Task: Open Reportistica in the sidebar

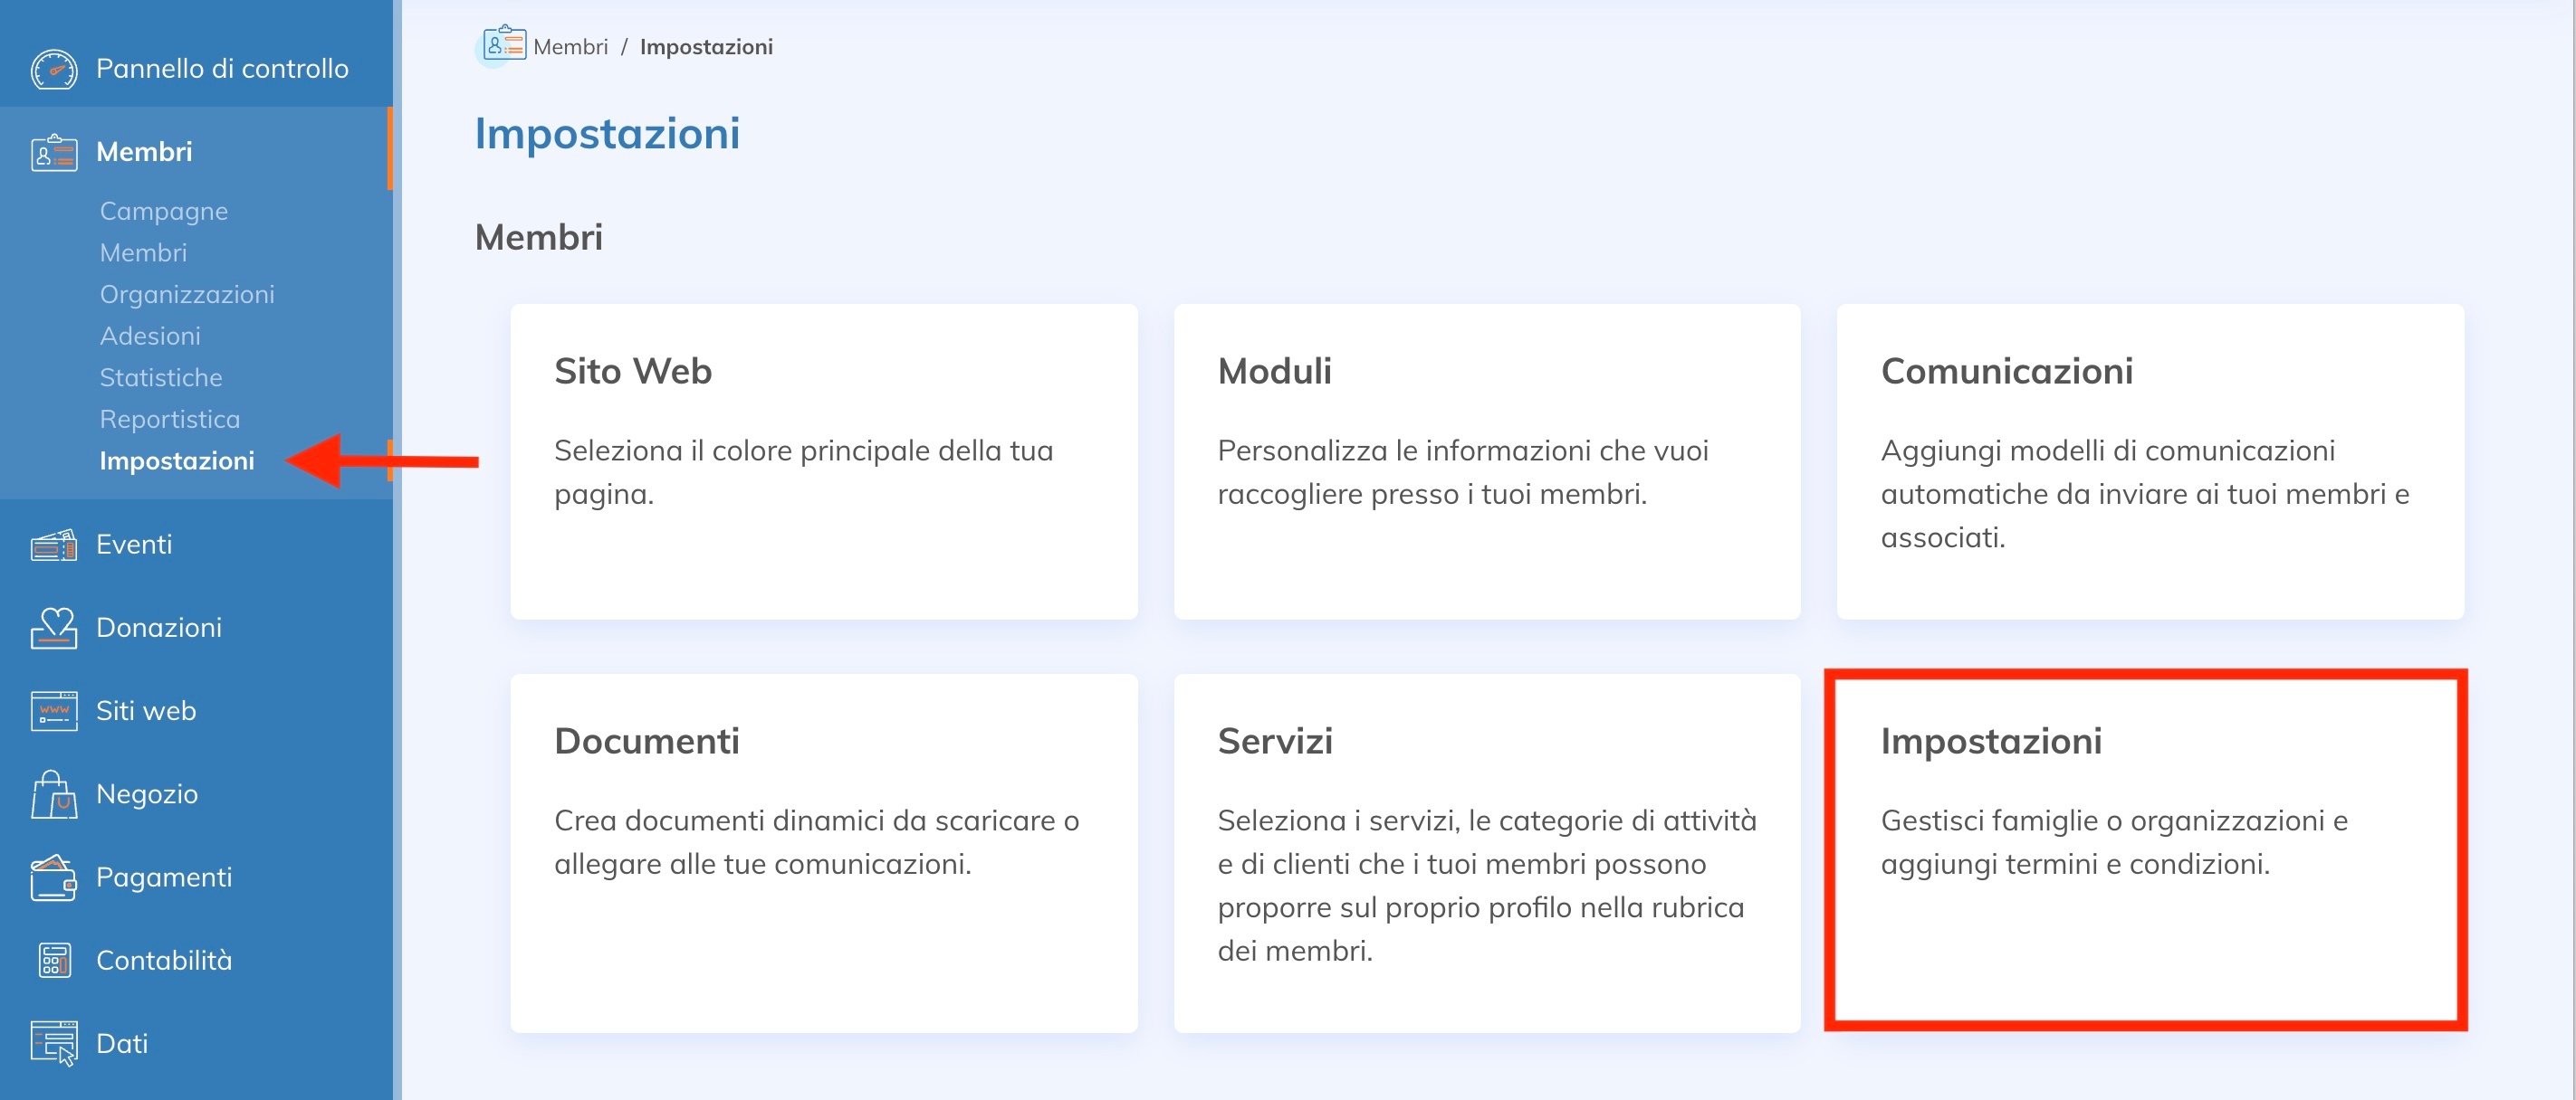Action: point(170,420)
